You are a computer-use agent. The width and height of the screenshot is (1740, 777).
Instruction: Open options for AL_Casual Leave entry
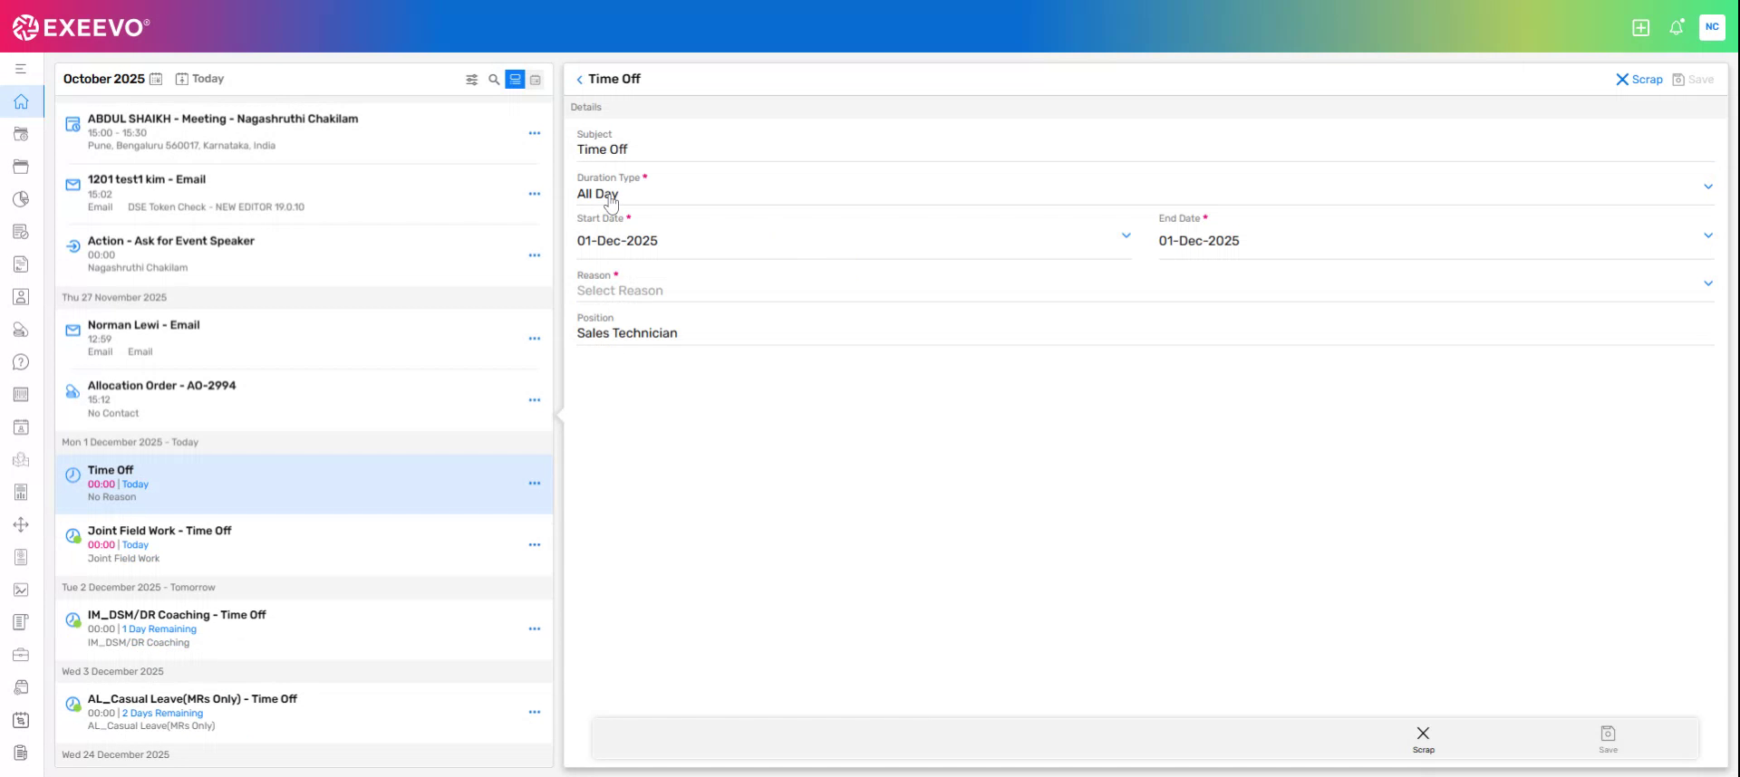[535, 713]
